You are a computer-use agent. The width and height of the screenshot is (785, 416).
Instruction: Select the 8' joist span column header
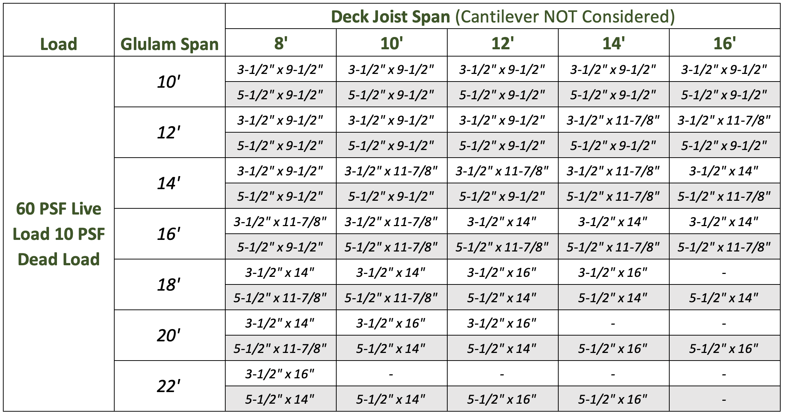coord(280,43)
